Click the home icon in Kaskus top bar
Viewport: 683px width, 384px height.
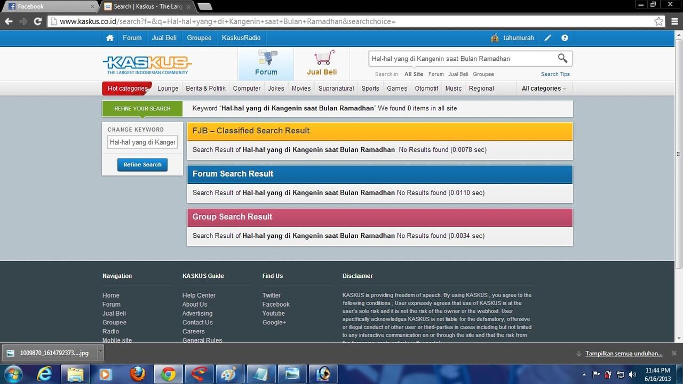coord(110,38)
